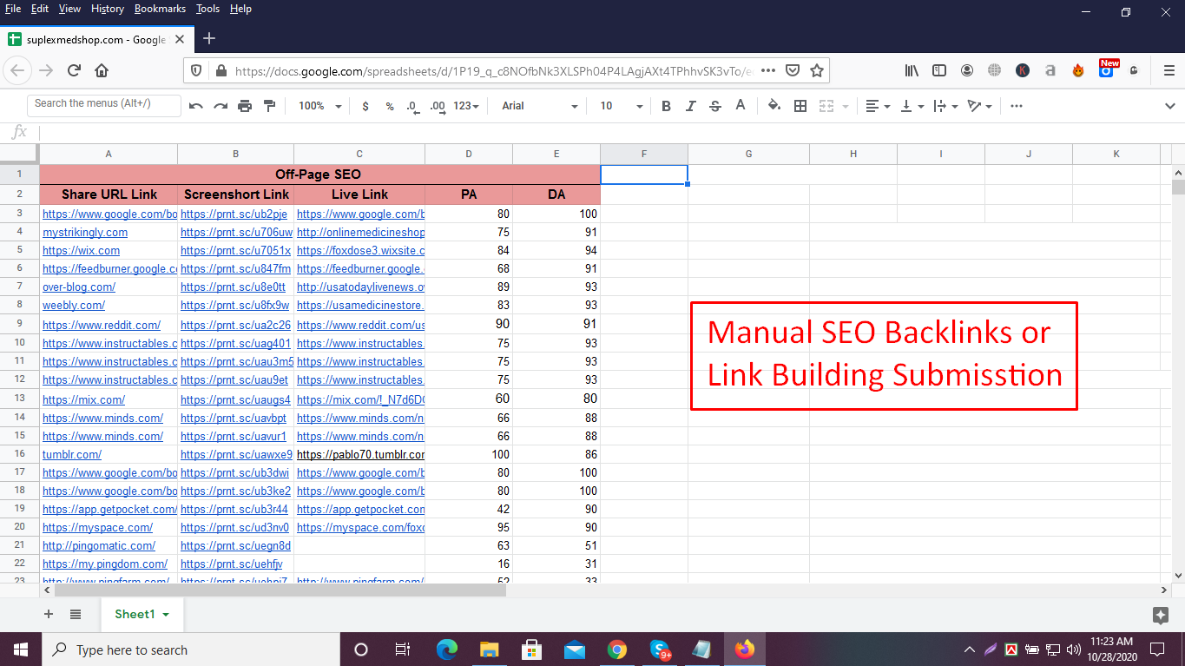Image resolution: width=1185 pixels, height=666 pixels.
Task: Undo the last action
Action: (195, 105)
